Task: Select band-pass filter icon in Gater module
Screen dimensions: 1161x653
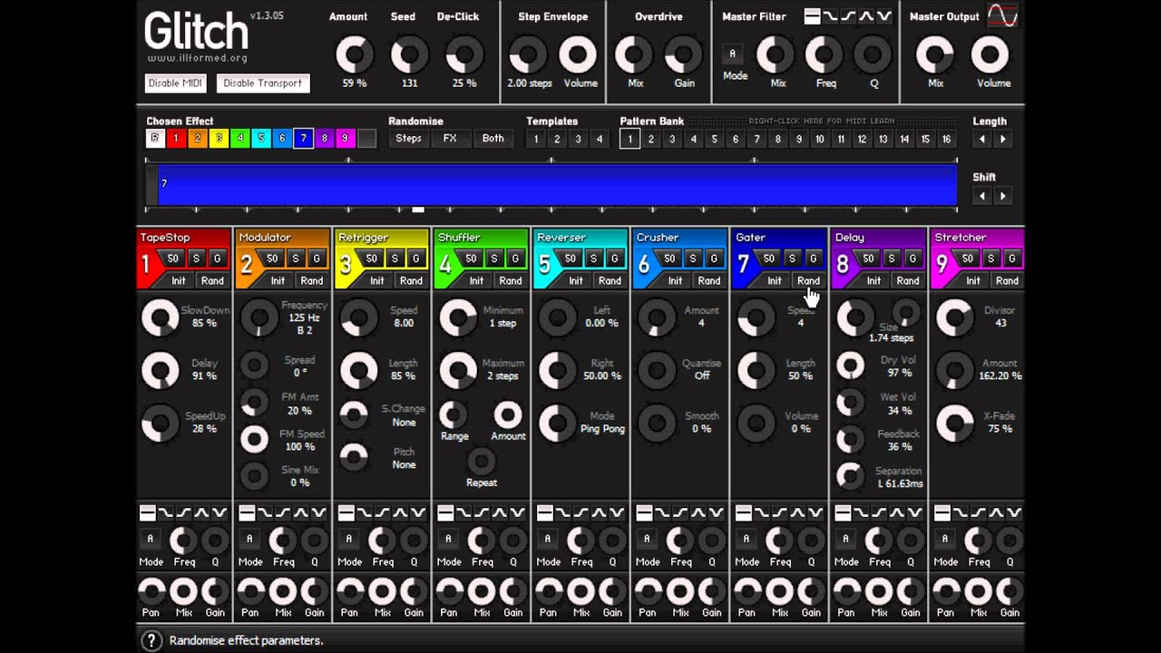Action: tap(798, 513)
